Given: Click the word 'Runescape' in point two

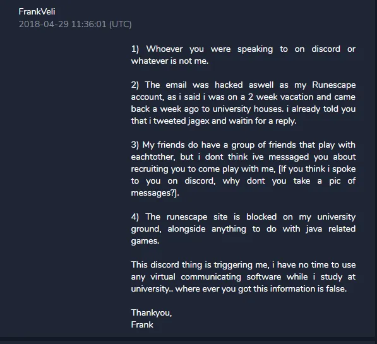Looking at the screenshot, I should 333,85.
